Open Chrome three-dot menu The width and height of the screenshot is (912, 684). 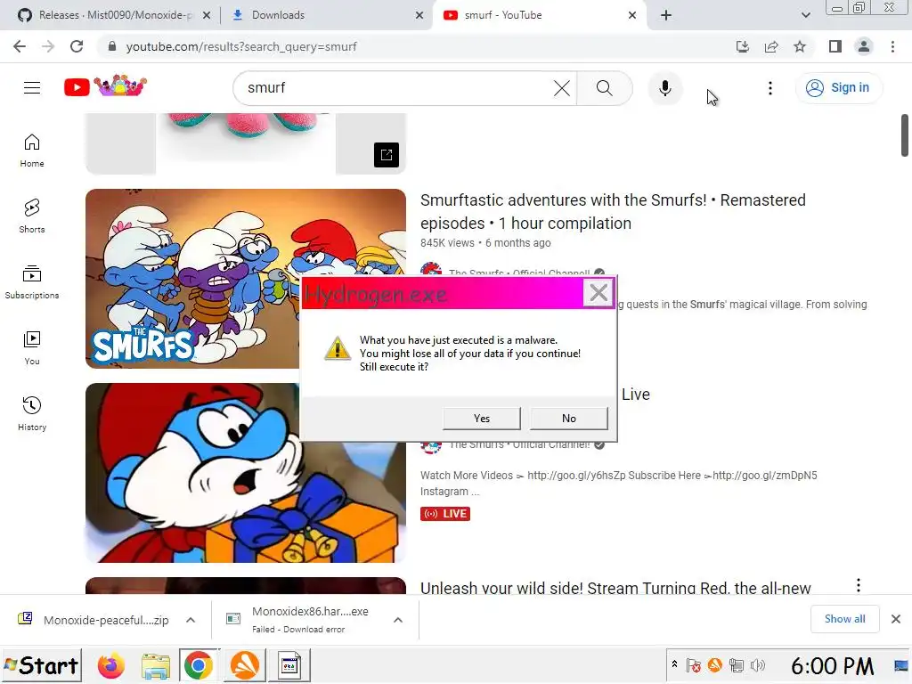click(x=892, y=46)
